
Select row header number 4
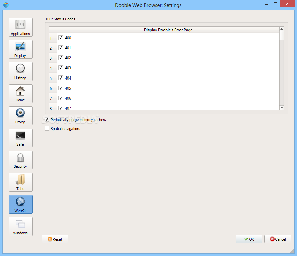pos(53,68)
